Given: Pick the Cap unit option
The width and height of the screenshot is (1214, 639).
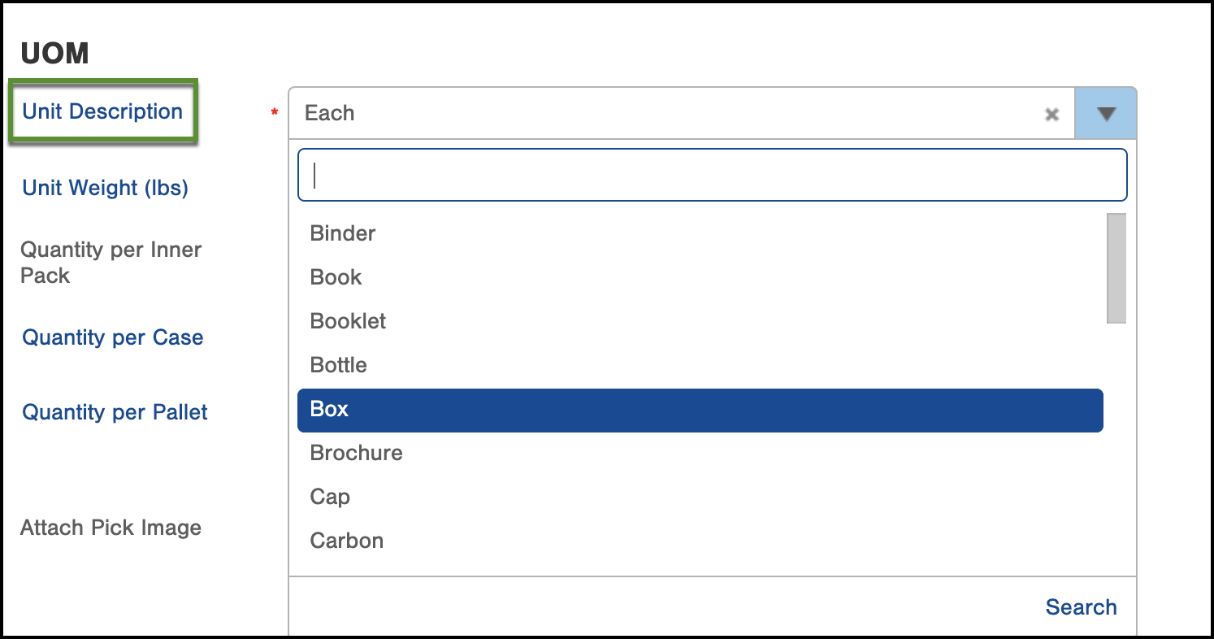Looking at the screenshot, I should [x=700, y=497].
